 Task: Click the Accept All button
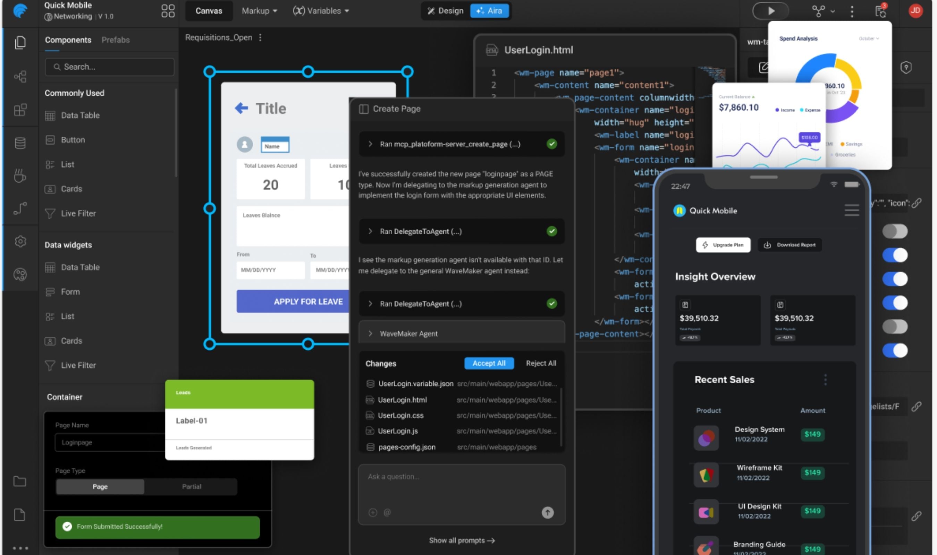pos(489,363)
